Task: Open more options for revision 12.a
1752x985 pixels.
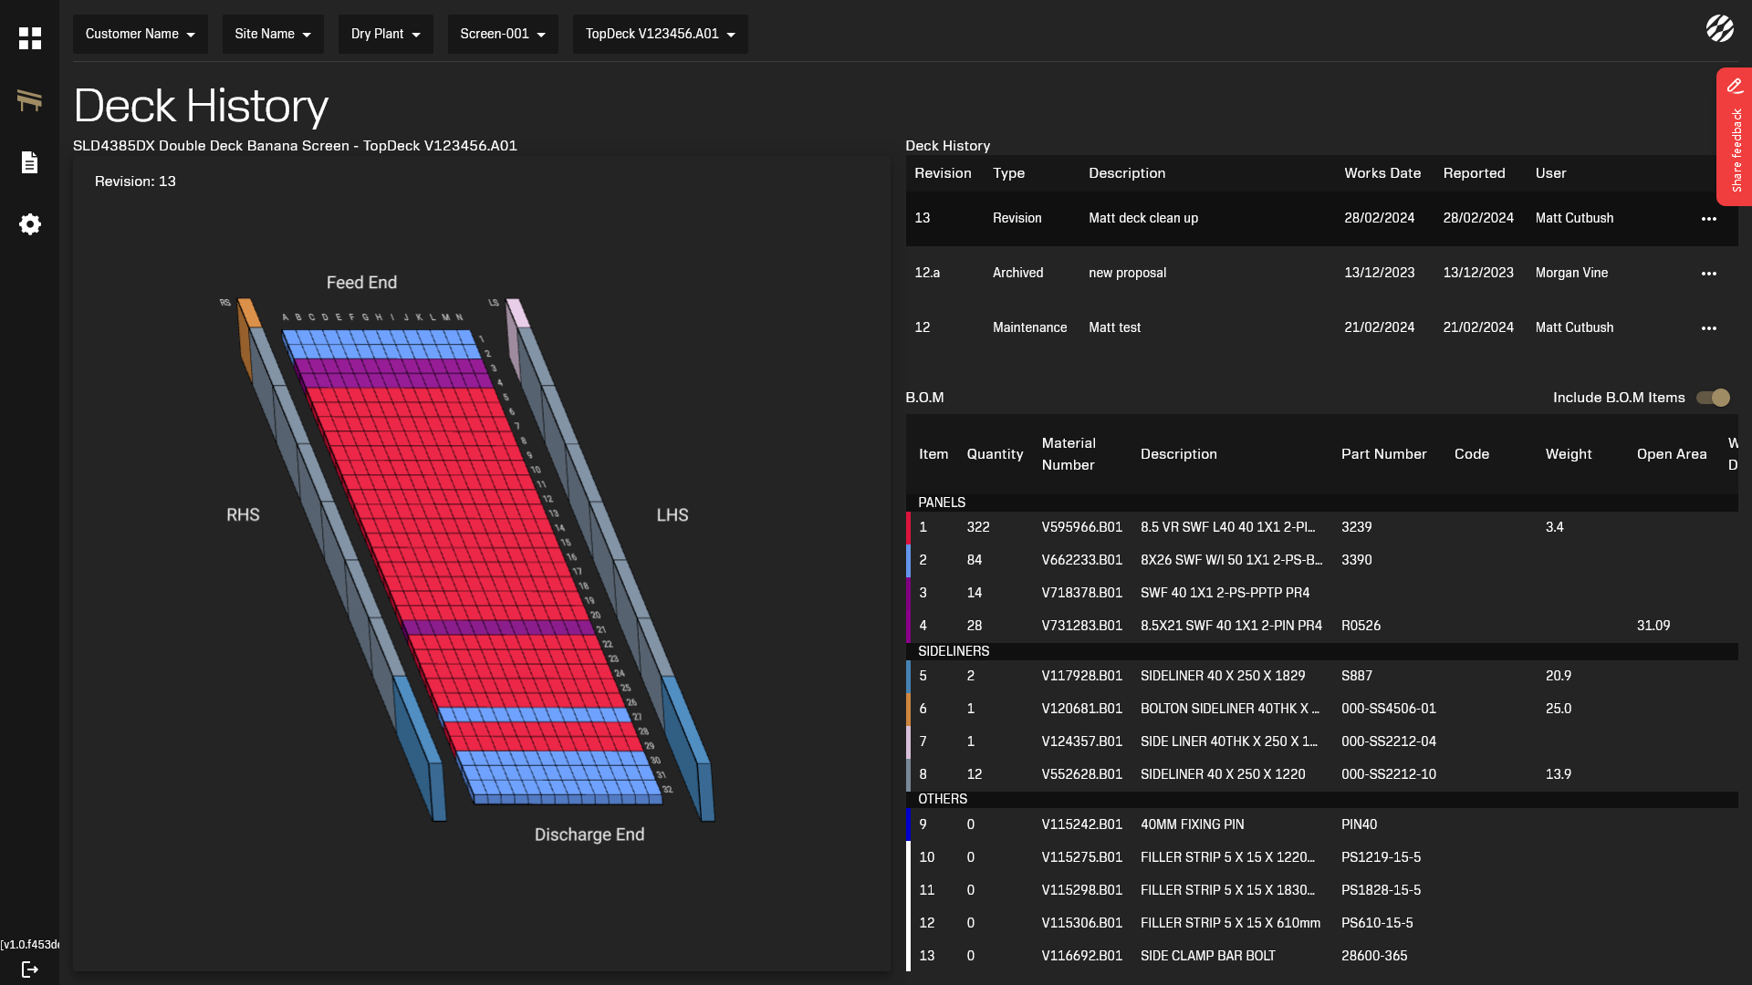Action: coord(1708,274)
